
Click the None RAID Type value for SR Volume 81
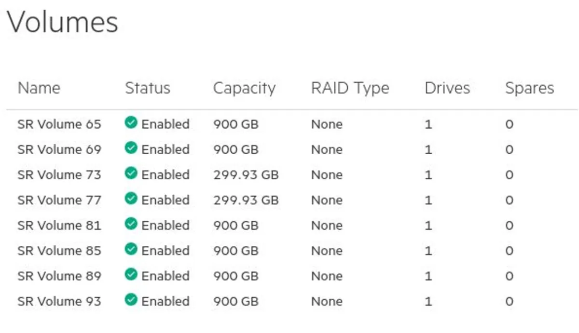coord(327,225)
